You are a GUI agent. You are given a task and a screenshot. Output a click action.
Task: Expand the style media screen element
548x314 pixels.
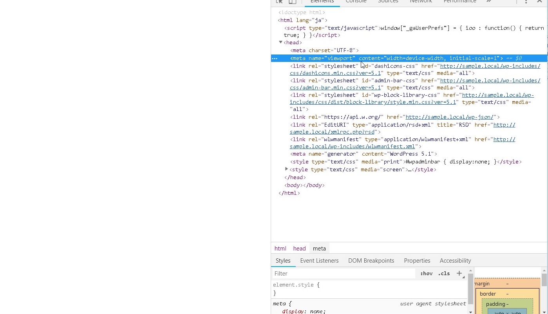coord(286,169)
